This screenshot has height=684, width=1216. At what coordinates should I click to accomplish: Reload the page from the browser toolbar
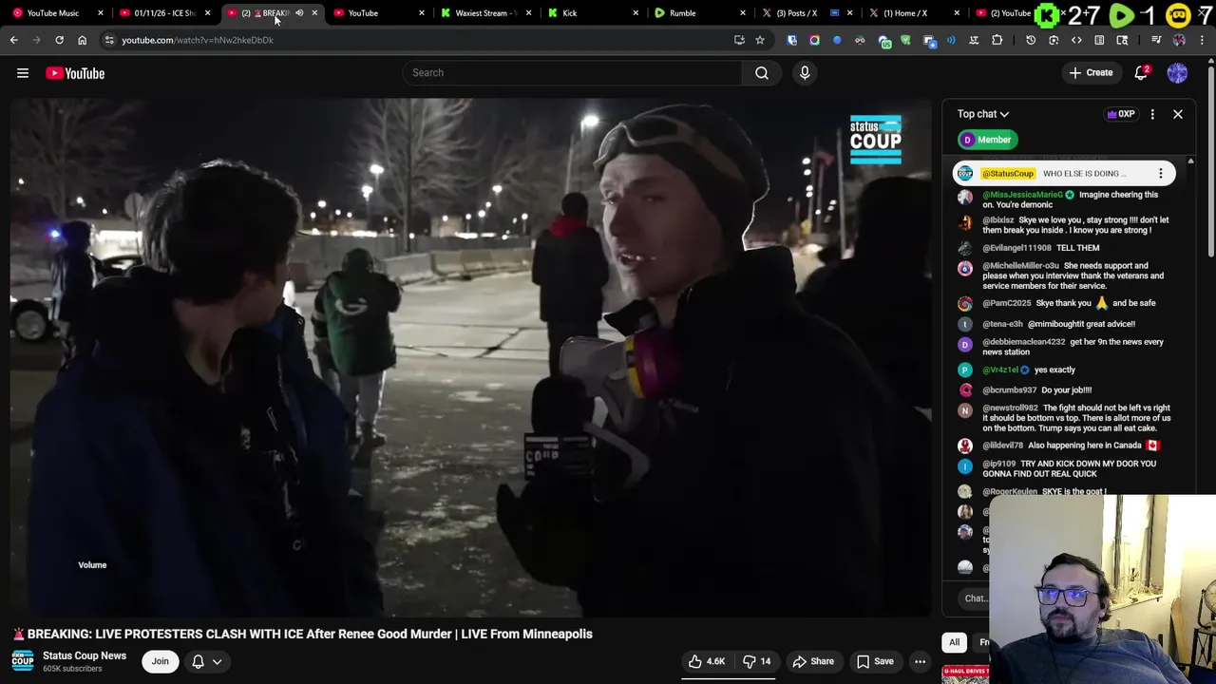click(x=59, y=40)
